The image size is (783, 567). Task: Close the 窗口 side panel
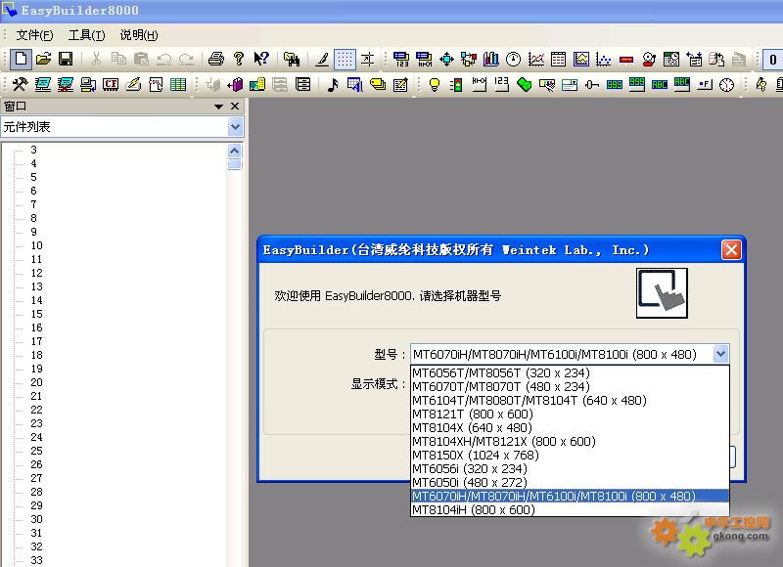235,107
